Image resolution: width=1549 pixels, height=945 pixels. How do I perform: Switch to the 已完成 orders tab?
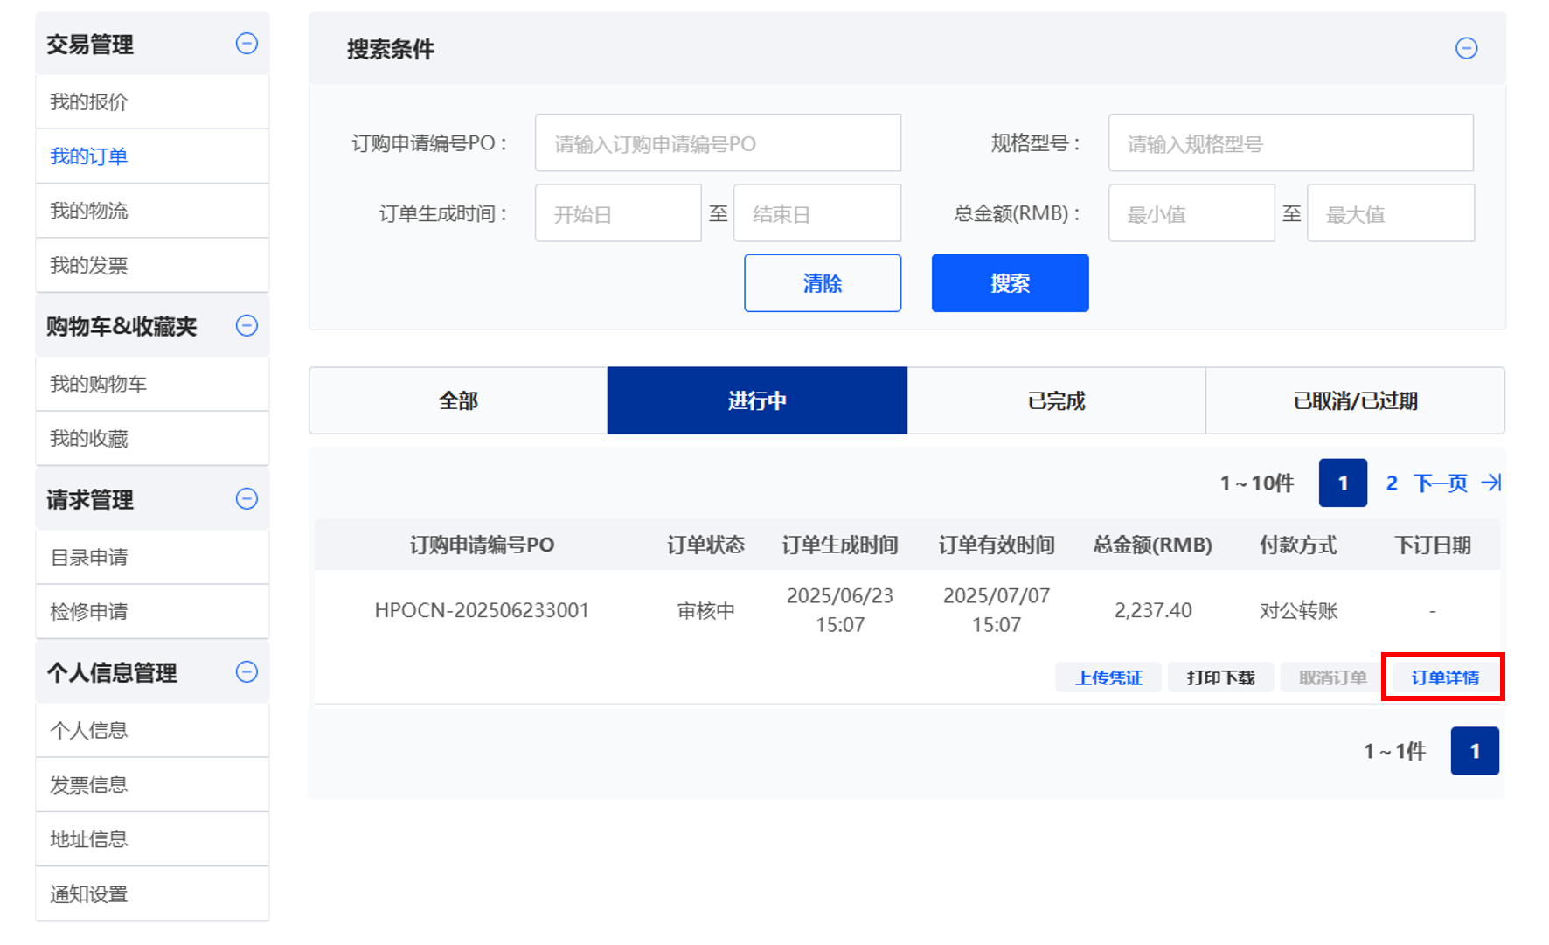(x=1056, y=401)
